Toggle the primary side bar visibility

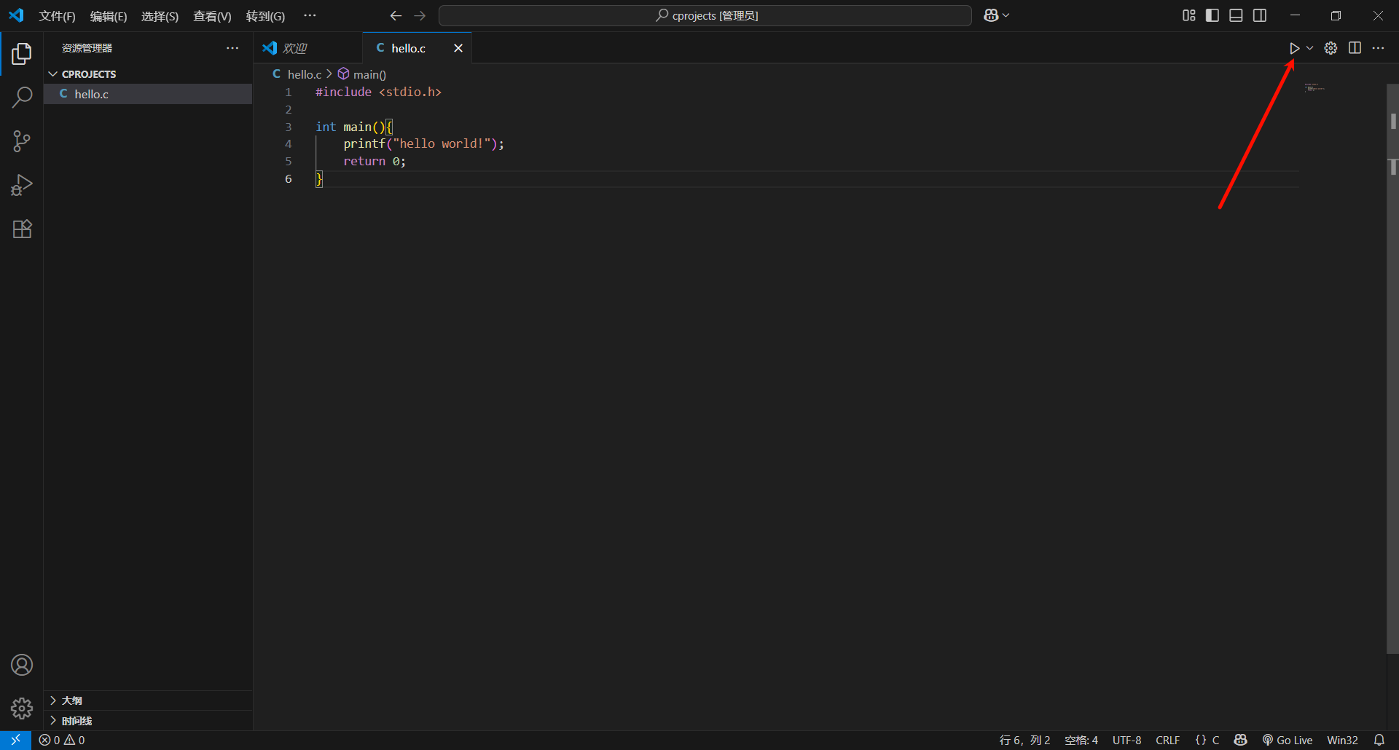tap(1212, 15)
